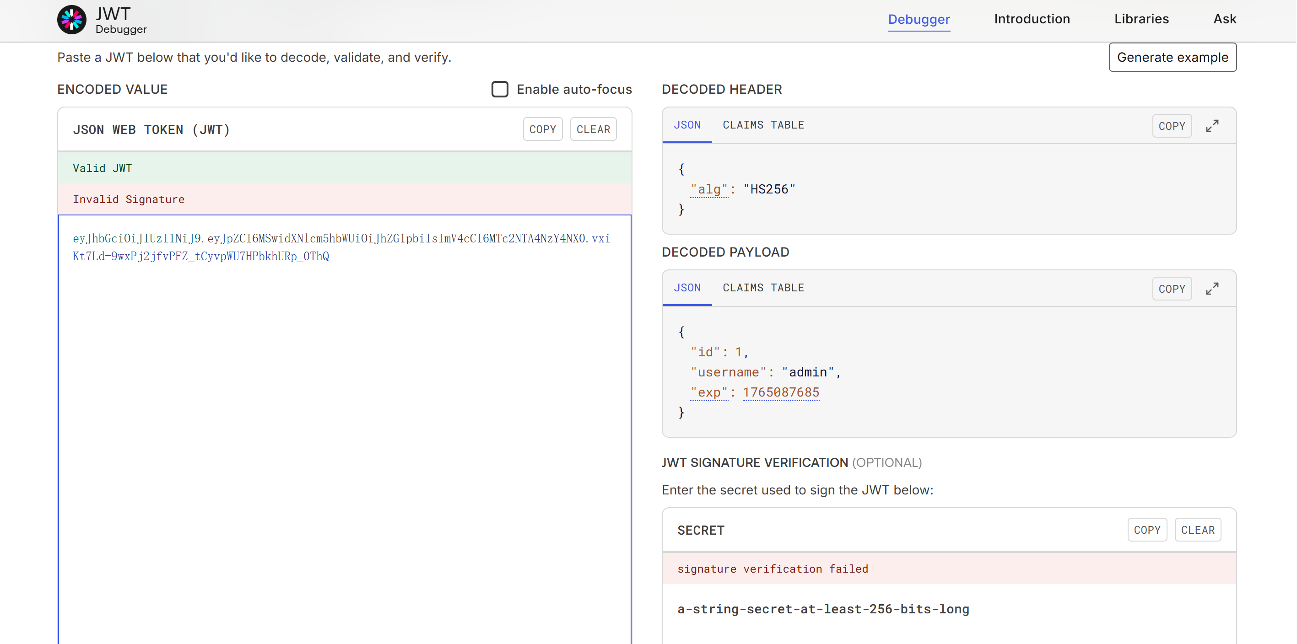Copy the decoded payload JSON
Screen dimensions: 1297x644
1171,289
